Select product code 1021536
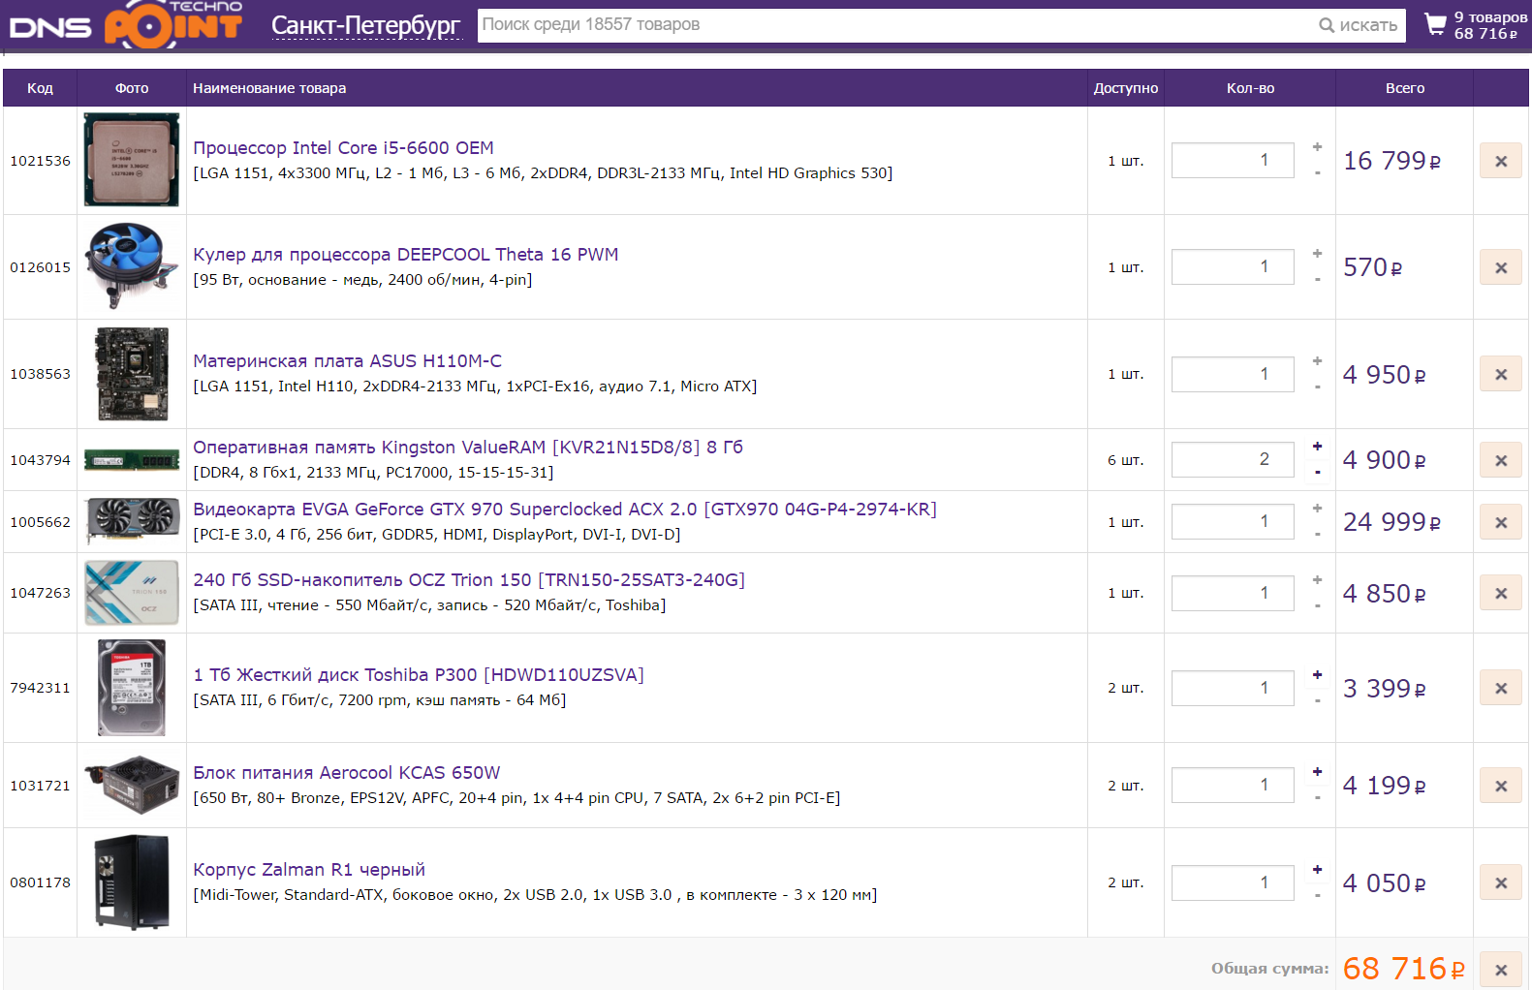1532x990 pixels. [x=41, y=161]
